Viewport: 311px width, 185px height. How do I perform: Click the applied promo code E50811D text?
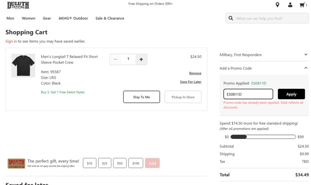pos(259,83)
